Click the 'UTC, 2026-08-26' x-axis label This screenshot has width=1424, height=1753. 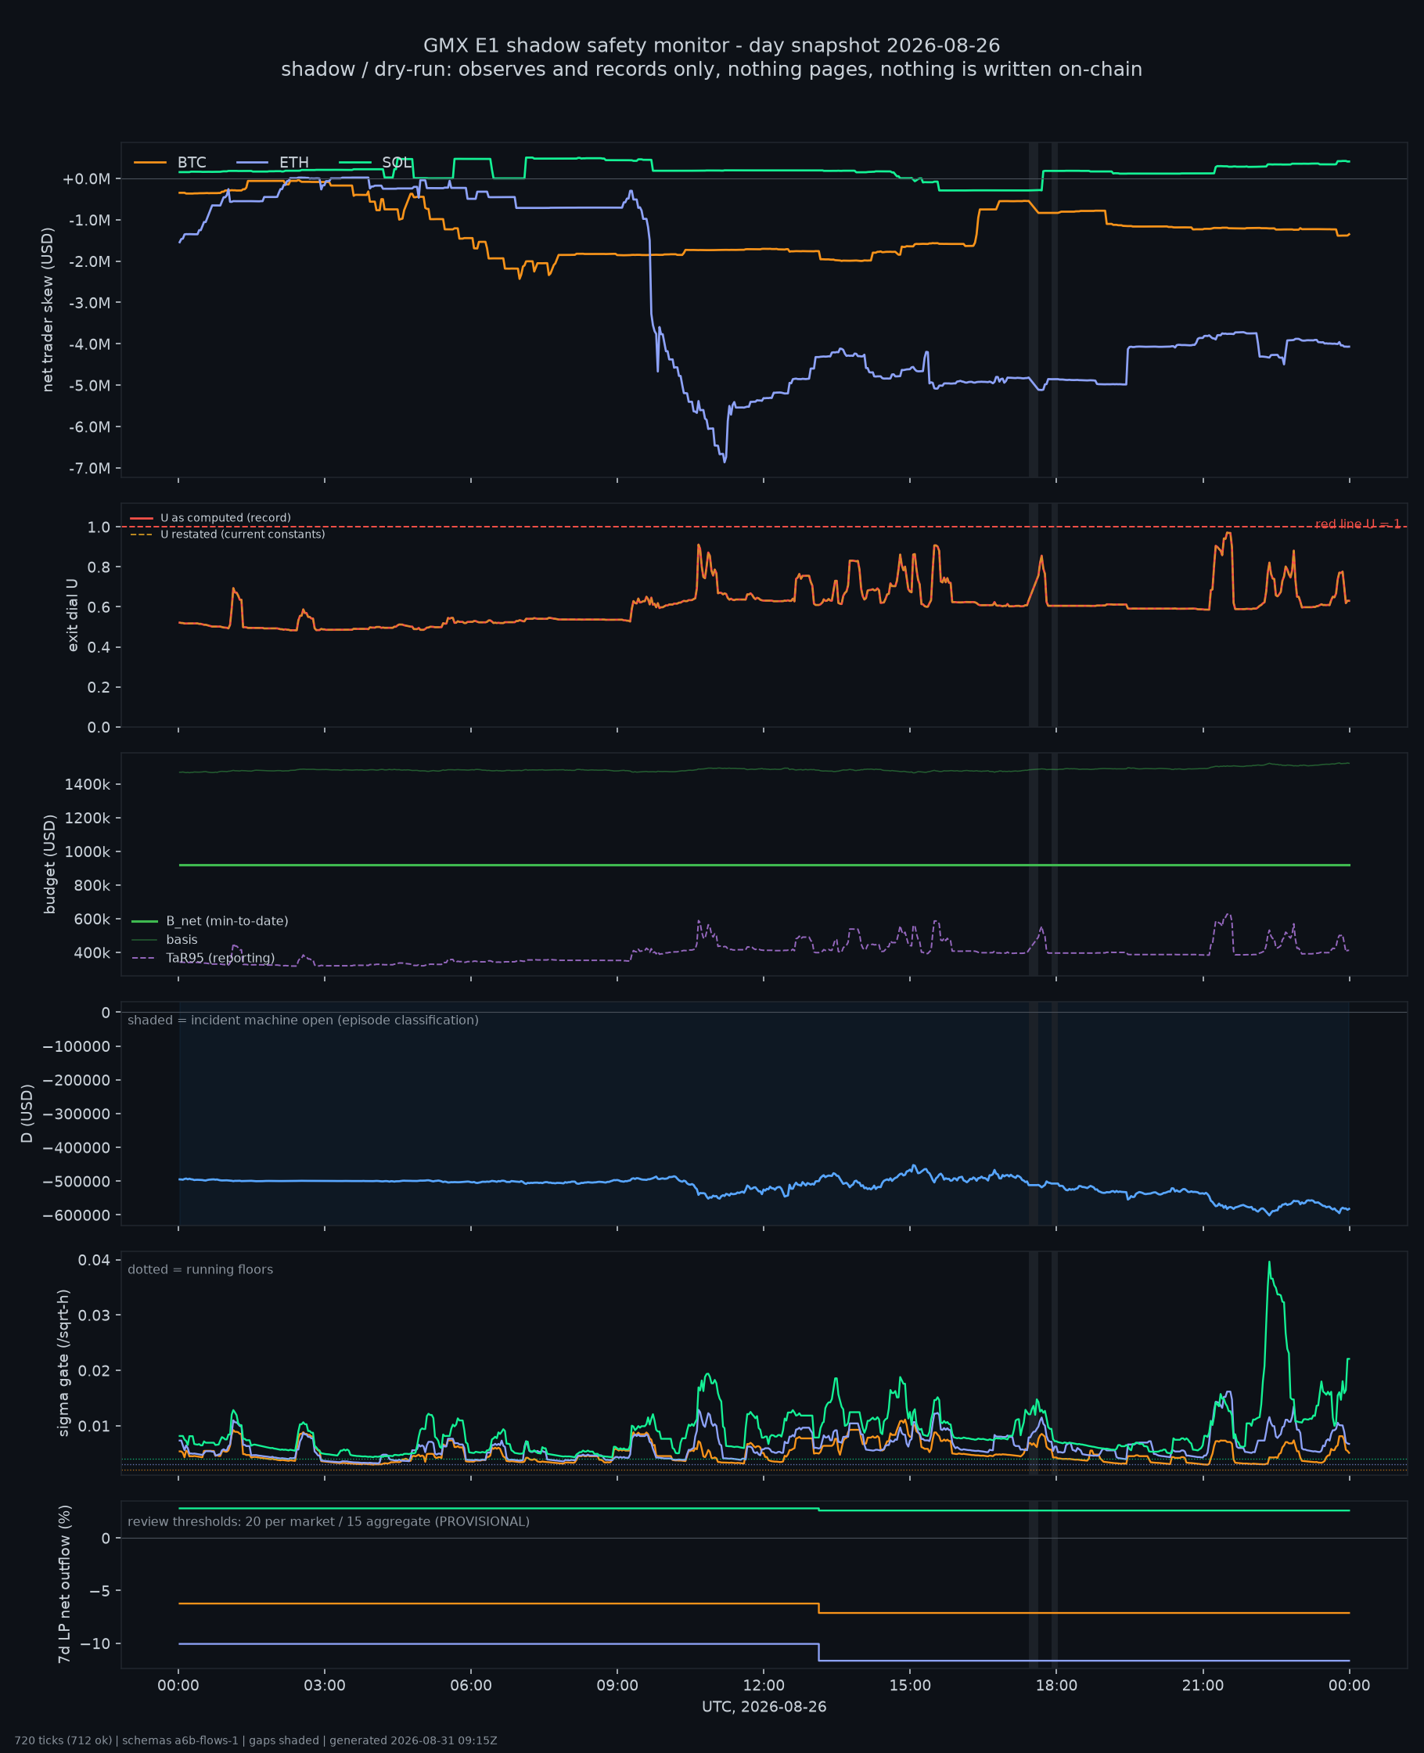point(764,1707)
